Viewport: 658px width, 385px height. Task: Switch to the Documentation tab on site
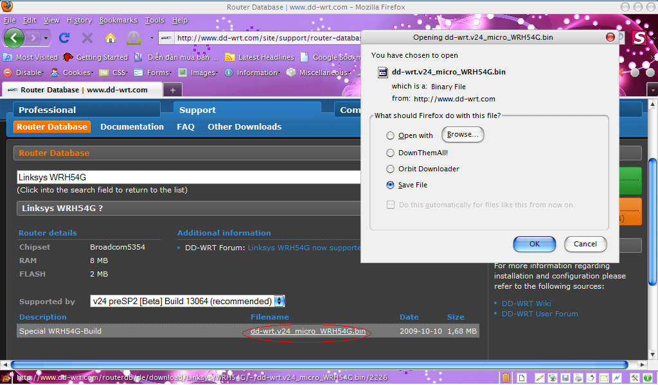pos(132,127)
